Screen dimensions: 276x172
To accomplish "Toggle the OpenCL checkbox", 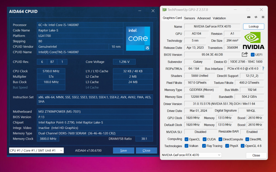I will coord(186,139).
